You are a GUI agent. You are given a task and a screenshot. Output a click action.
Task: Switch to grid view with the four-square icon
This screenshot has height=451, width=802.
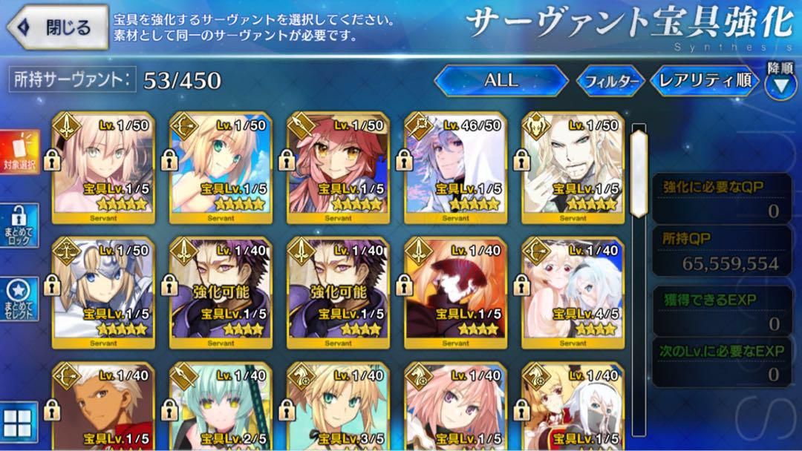point(19,422)
